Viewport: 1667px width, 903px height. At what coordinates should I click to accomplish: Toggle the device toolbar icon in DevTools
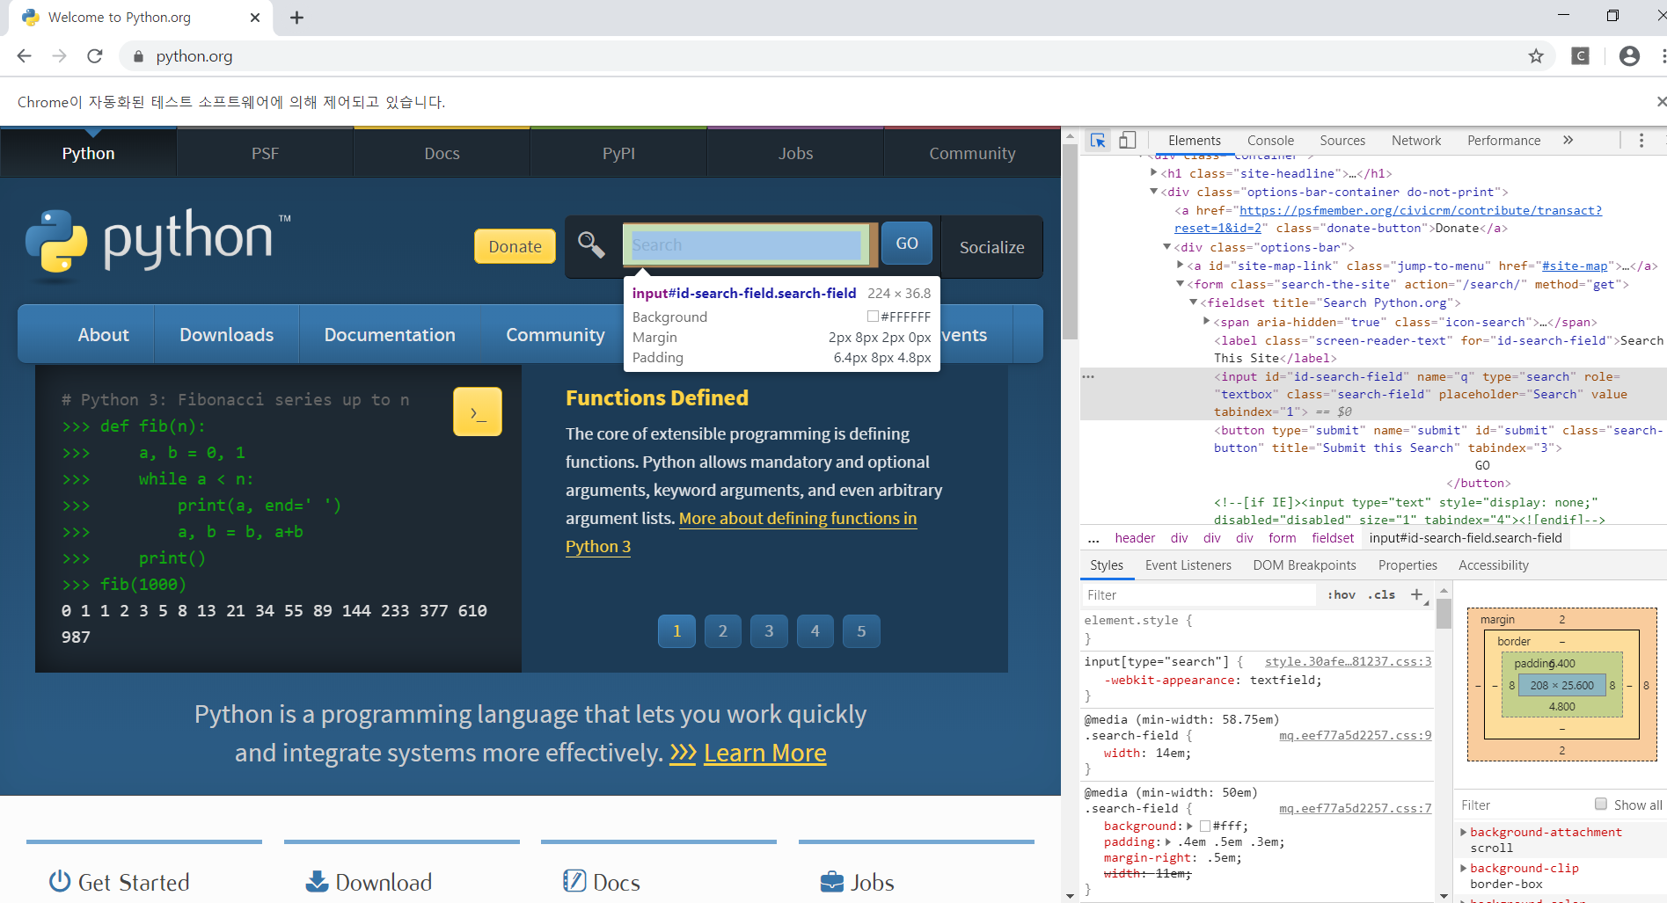click(1127, 141)
